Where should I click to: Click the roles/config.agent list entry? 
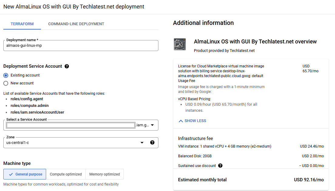27,99
